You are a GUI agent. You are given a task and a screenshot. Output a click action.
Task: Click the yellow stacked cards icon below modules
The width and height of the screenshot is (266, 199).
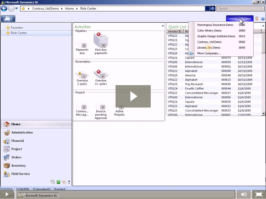tap(64, 182)
